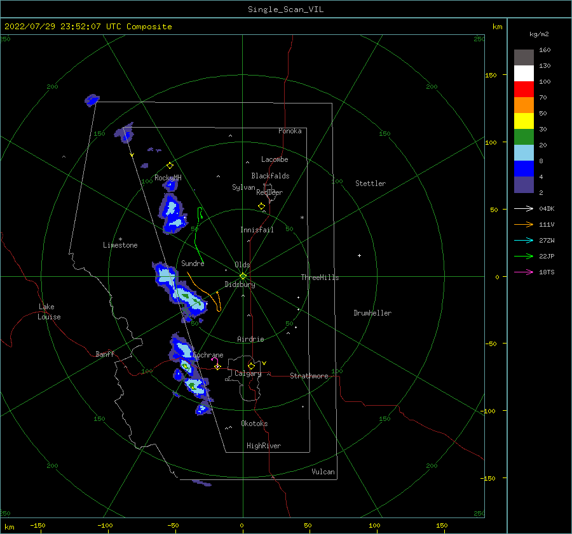Click the purple 4 kg/m2 color swatch

[524, 184]
